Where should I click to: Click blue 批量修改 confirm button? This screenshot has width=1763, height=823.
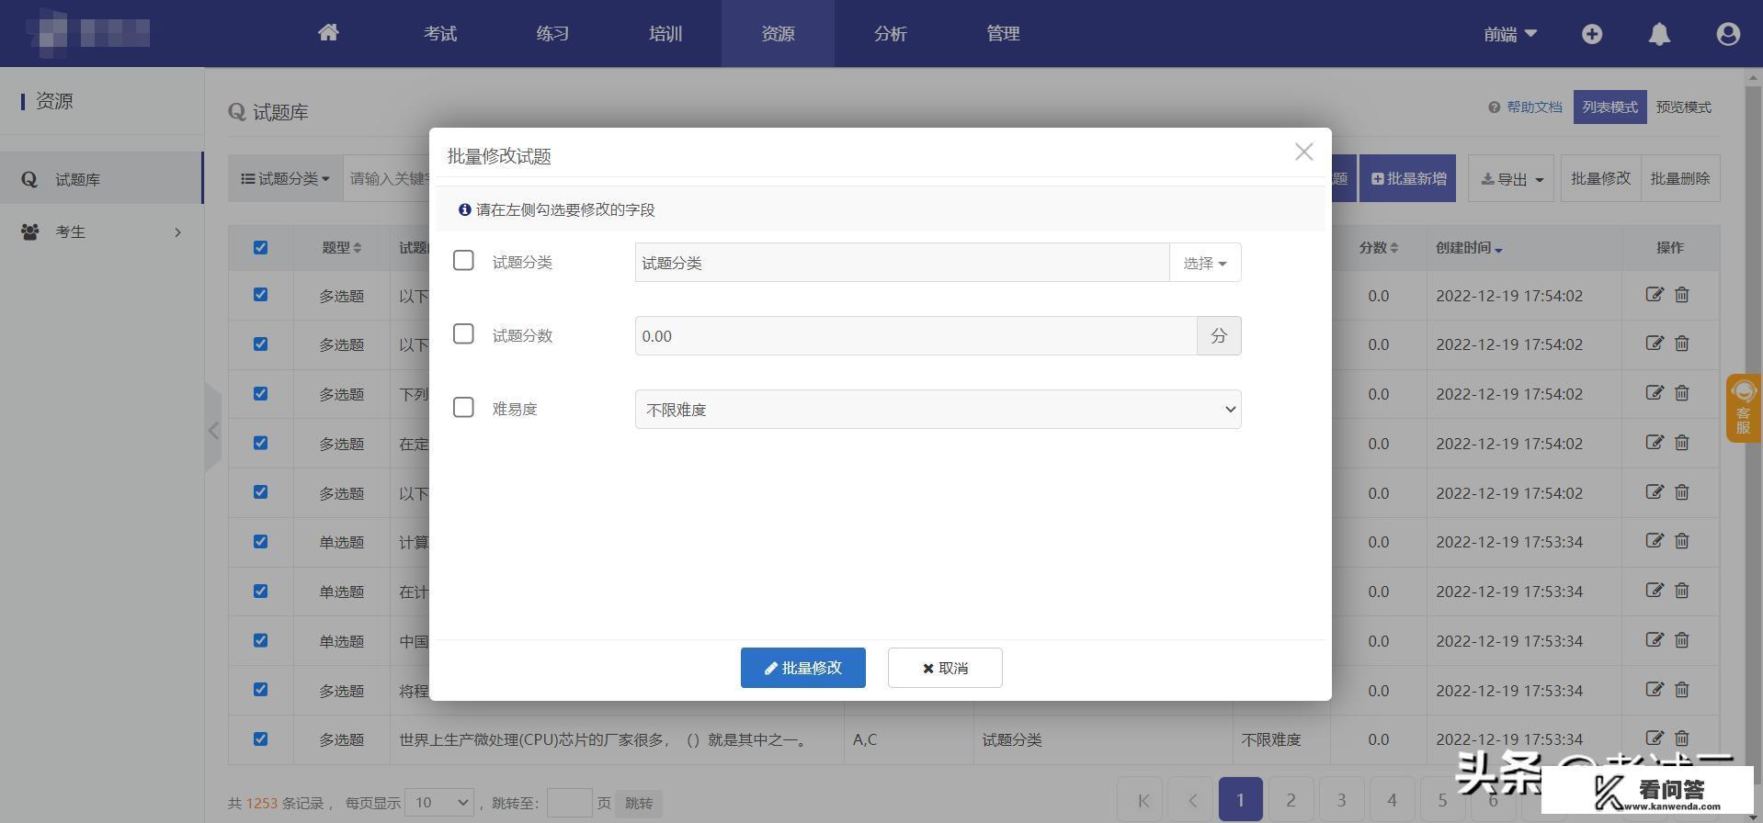click(x=803, y=668)
